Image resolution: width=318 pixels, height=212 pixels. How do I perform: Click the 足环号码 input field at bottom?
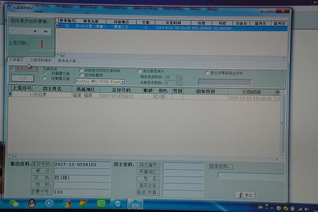tap(82, 165)
